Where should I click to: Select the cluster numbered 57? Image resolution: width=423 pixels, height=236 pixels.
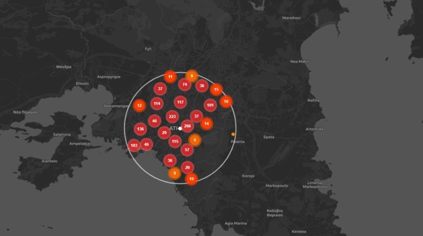click(188, 150)
